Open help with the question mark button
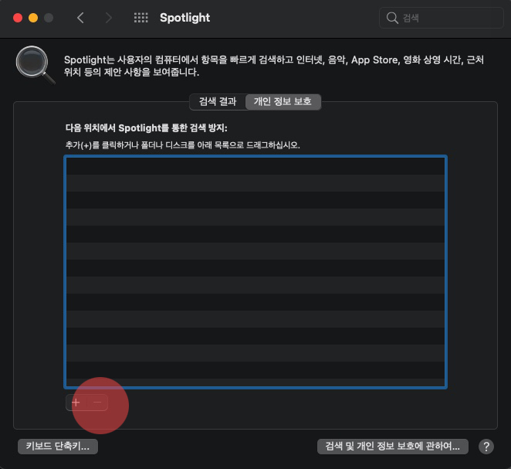 coord(486,447)
